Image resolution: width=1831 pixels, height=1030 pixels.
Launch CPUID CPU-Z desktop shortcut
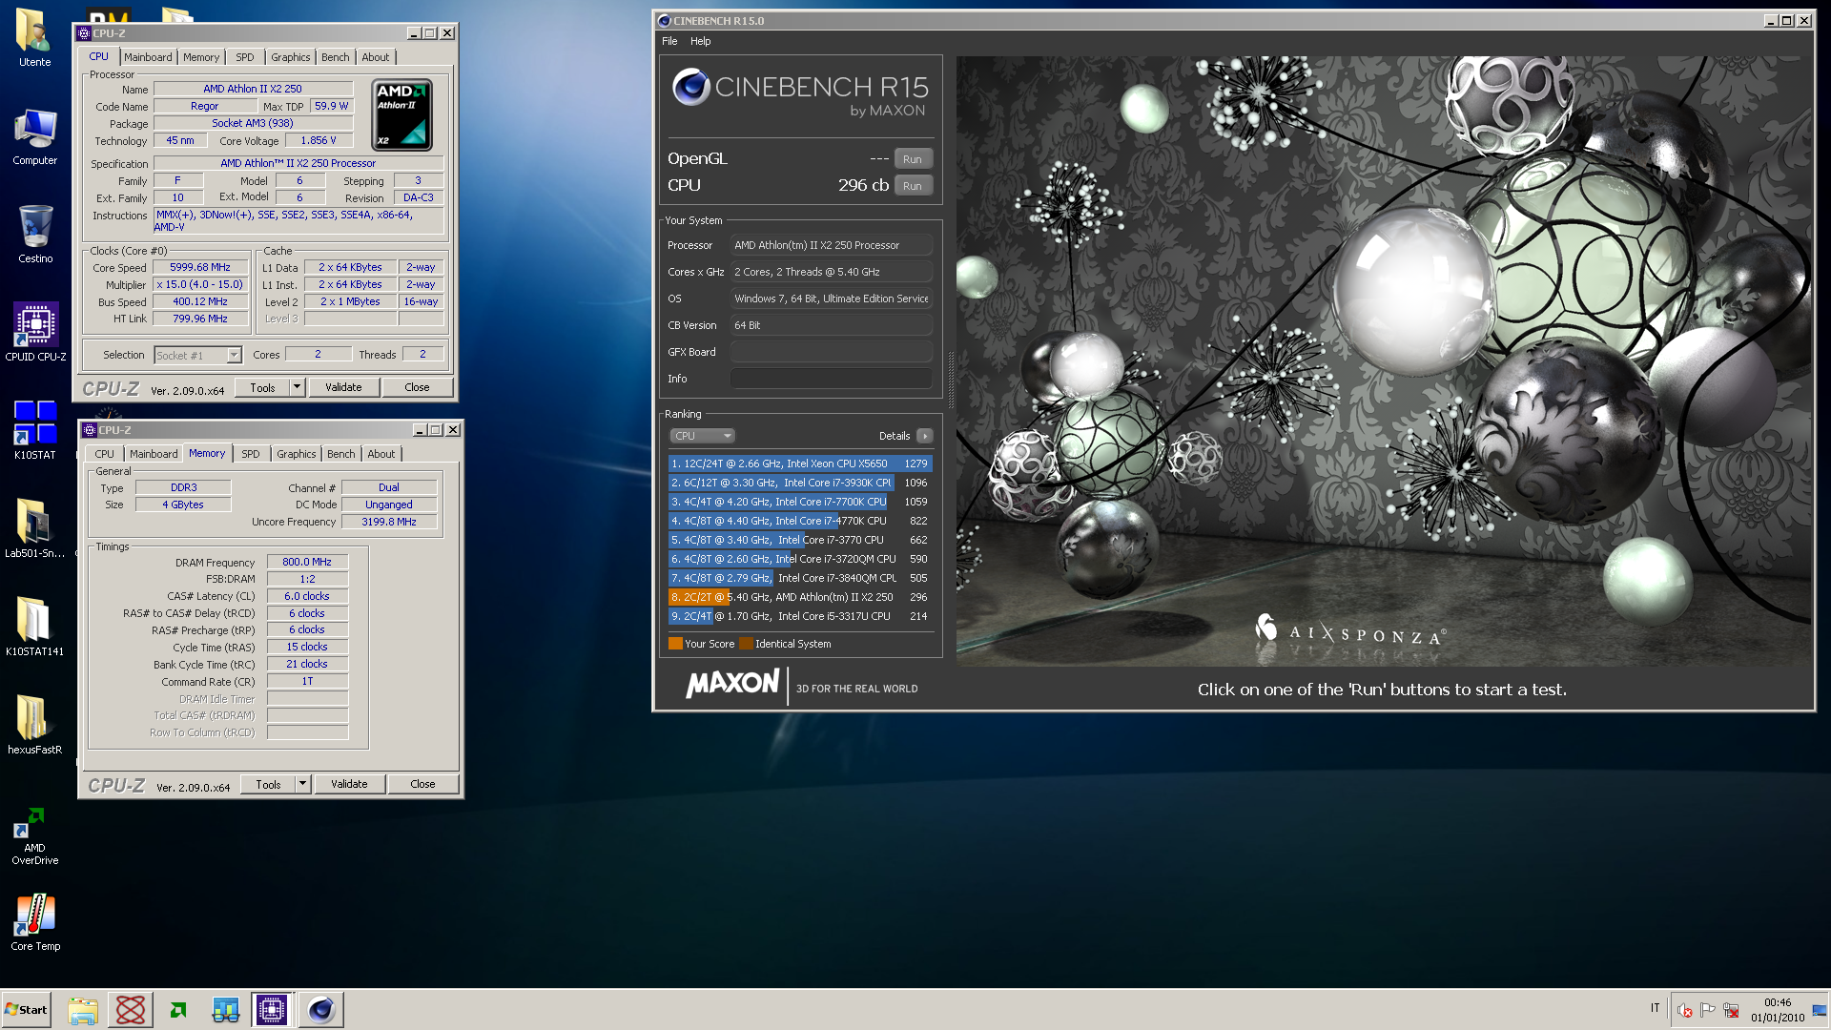(x=35, y=332)
